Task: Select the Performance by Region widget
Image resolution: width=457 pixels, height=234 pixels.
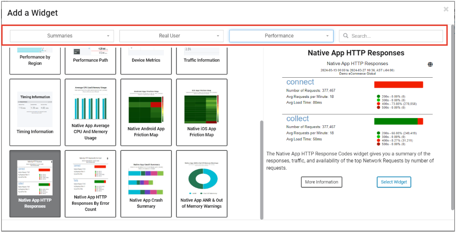Action: tap(35, 60)
